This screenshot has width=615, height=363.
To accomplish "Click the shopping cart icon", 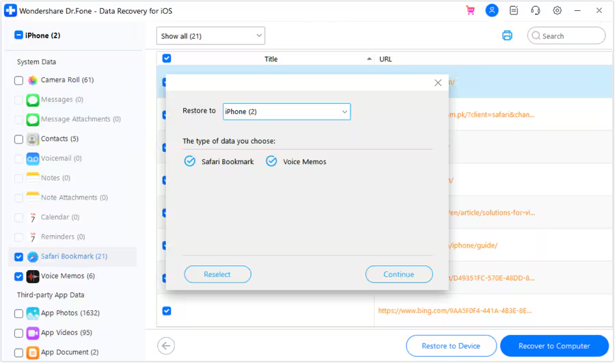I will pos(470,10).
